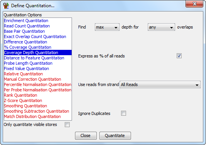Choose Fixed Value Quantitation
The image size is (206, 145).
tap(38, 69)
